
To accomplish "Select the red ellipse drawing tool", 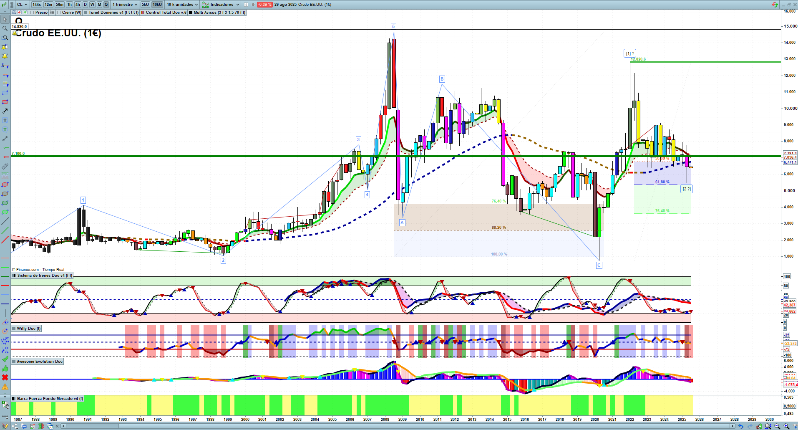I will [x=5, y=185].
